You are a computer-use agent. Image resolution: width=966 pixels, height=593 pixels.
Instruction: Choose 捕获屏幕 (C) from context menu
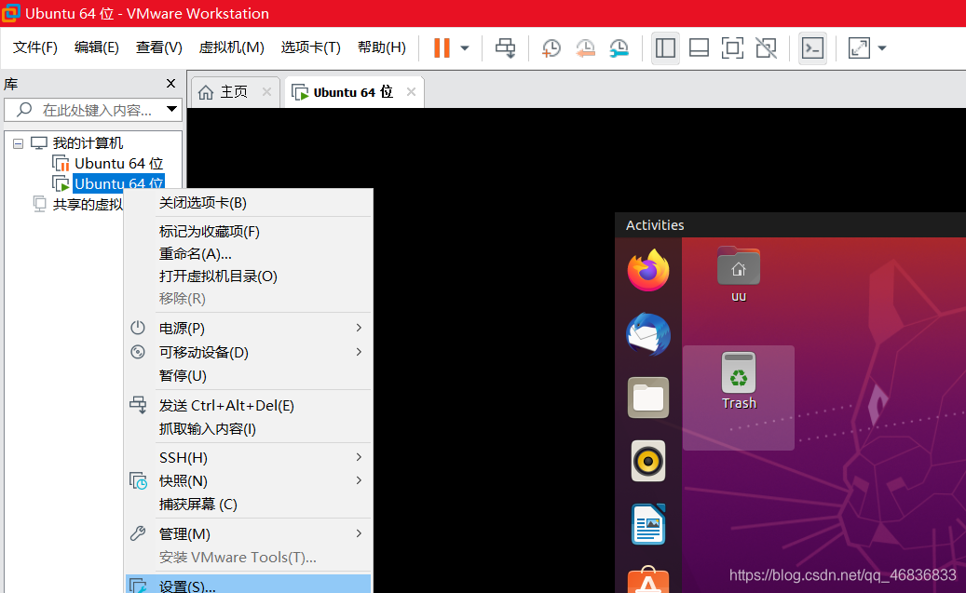point(249,505)
